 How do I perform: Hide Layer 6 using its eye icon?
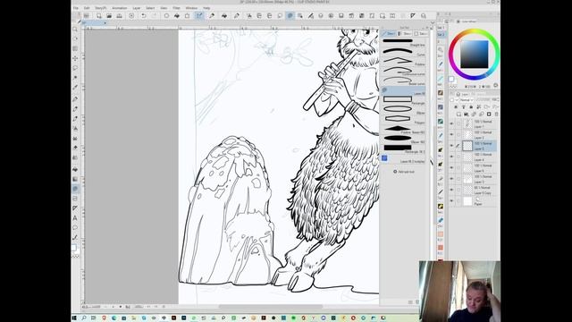451,168
